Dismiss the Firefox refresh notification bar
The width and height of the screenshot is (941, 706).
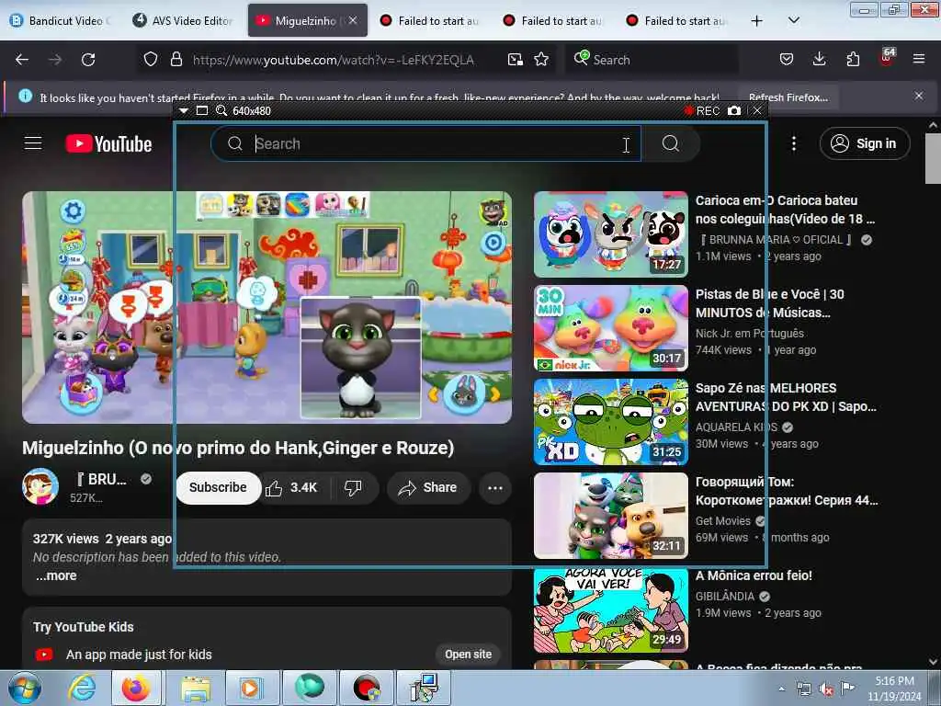click(919, 96)
